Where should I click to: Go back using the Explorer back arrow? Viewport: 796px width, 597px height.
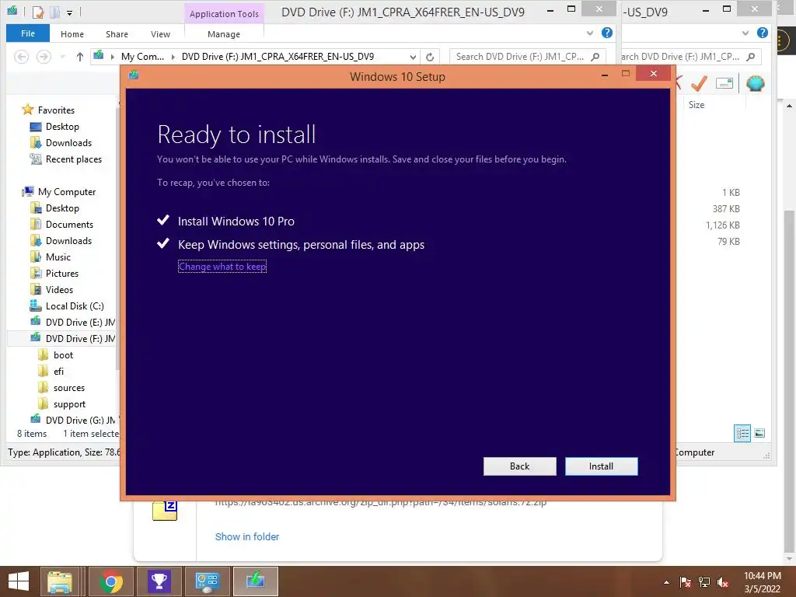tap(21, 56)
